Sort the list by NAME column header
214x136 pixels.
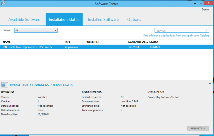pyautogui.click(x=7, y=42)
